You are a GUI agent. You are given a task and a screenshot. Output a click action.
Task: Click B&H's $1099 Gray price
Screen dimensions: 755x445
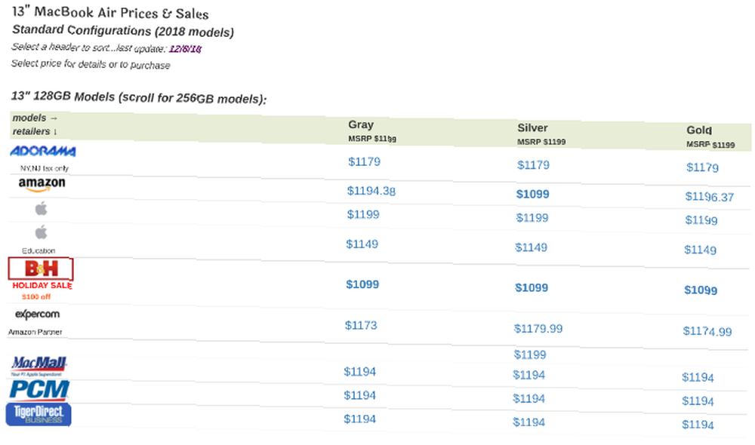coord(362,284)
